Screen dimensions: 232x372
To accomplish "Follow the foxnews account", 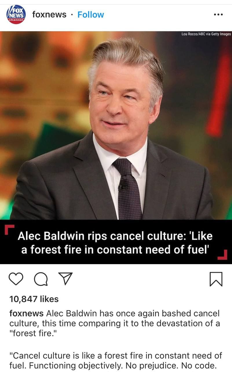I will pos(91,15).
